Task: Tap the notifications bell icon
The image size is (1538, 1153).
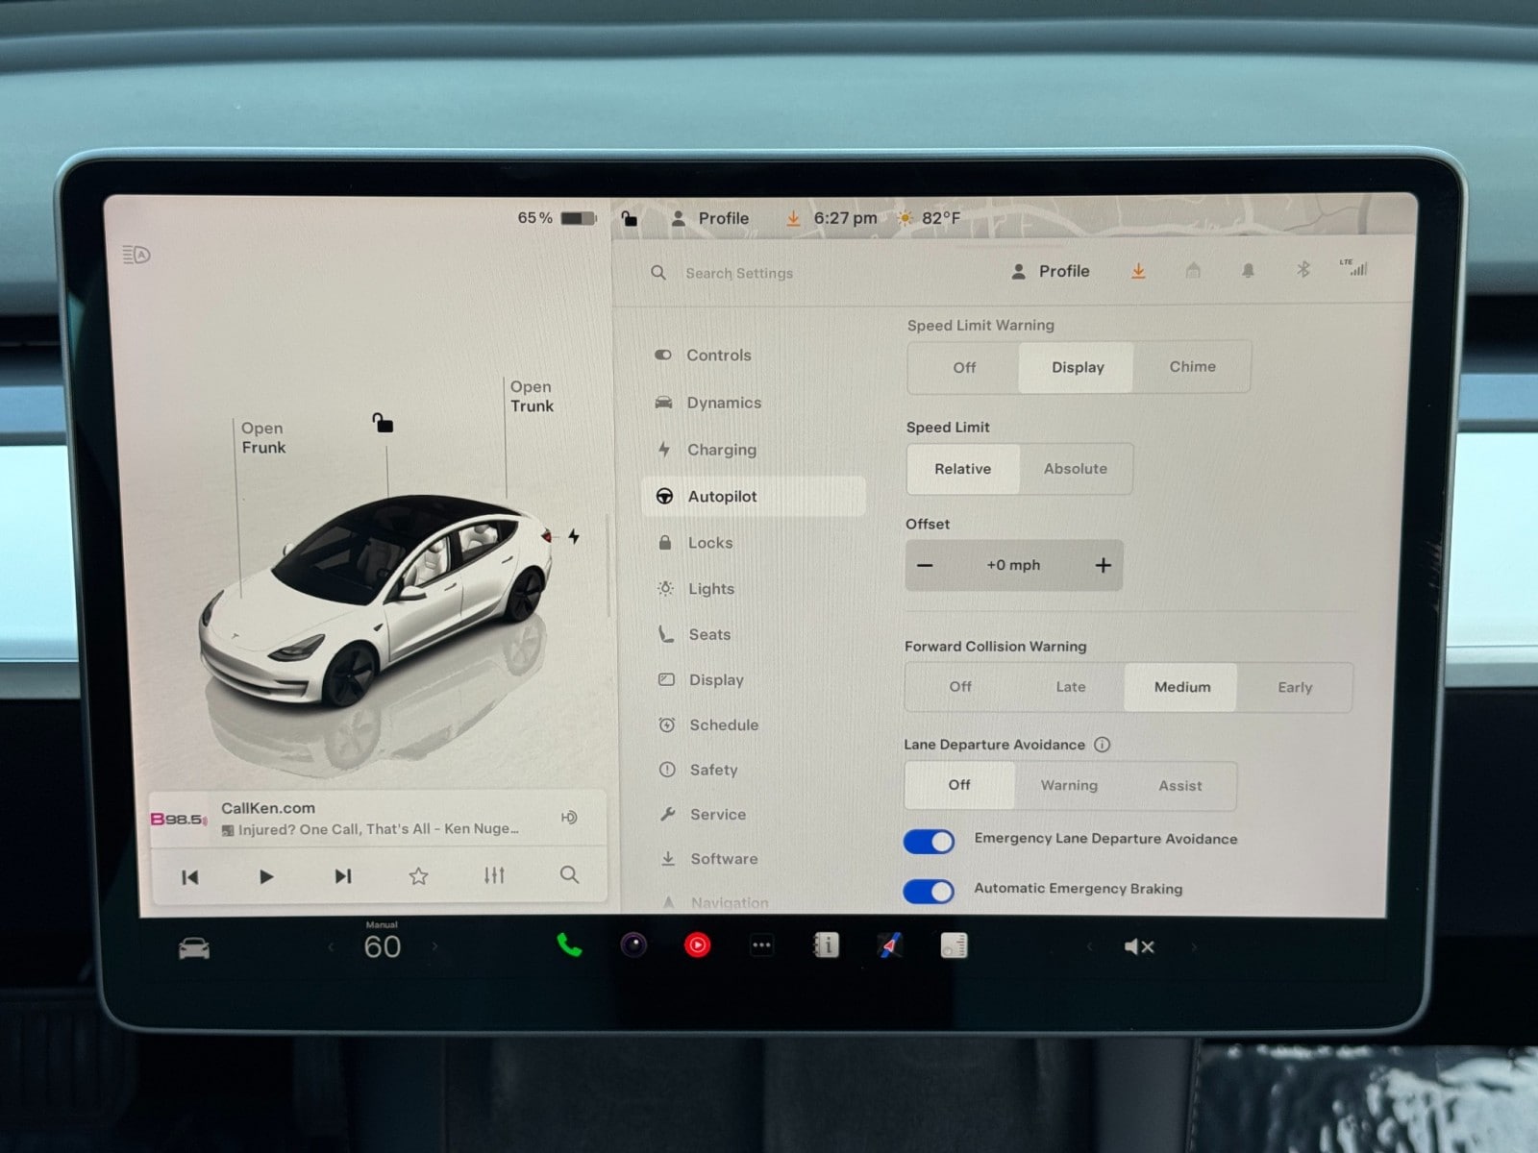Action: pyautogui.click(x=1248, y=271)
